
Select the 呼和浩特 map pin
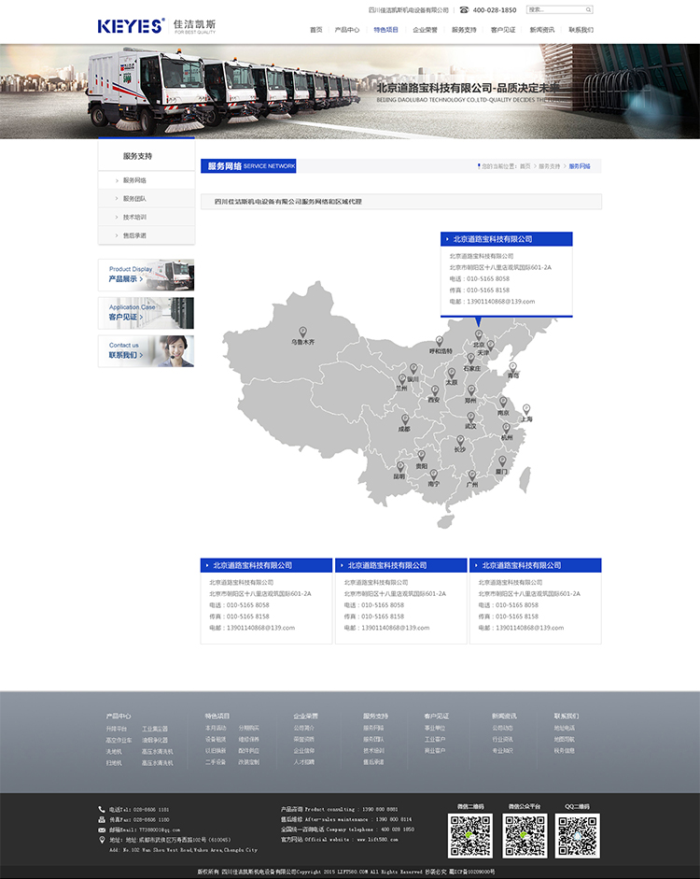(440, 342)
